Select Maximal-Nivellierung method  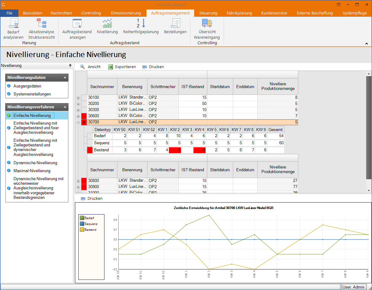pos(32,171)
